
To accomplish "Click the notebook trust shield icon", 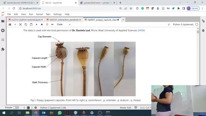I will [136, 108].
